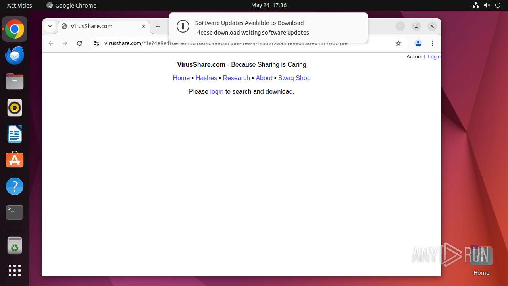Open Chrome profile avatar button
This screenshot has width=508, height=286.
tap(418, 43)
